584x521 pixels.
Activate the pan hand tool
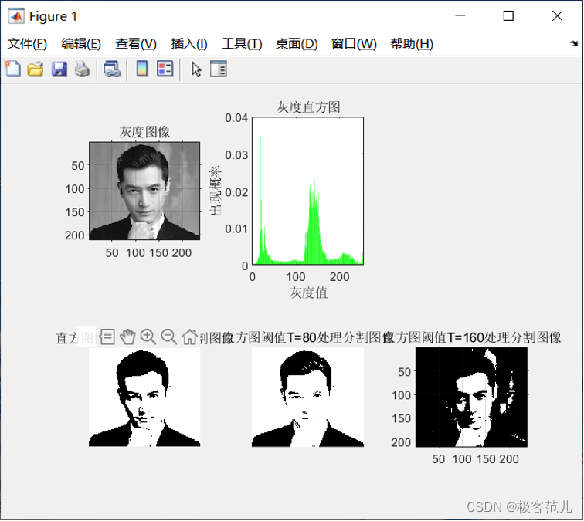coord(127,337)
